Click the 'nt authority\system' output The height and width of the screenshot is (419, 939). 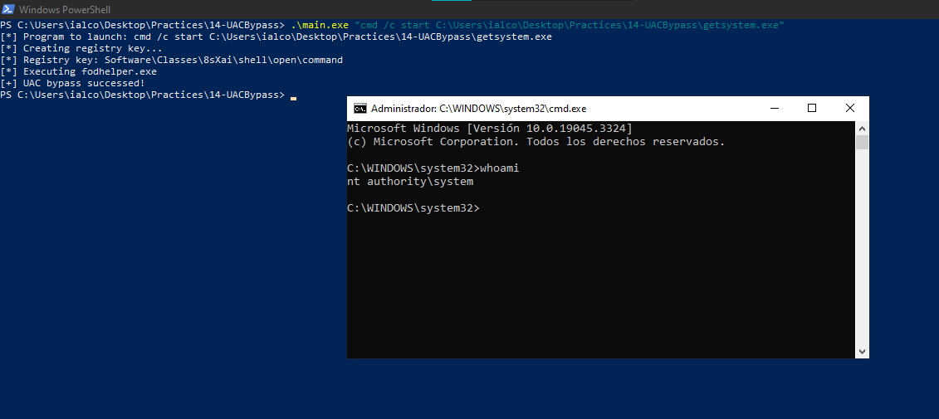(x=410, y=182)
